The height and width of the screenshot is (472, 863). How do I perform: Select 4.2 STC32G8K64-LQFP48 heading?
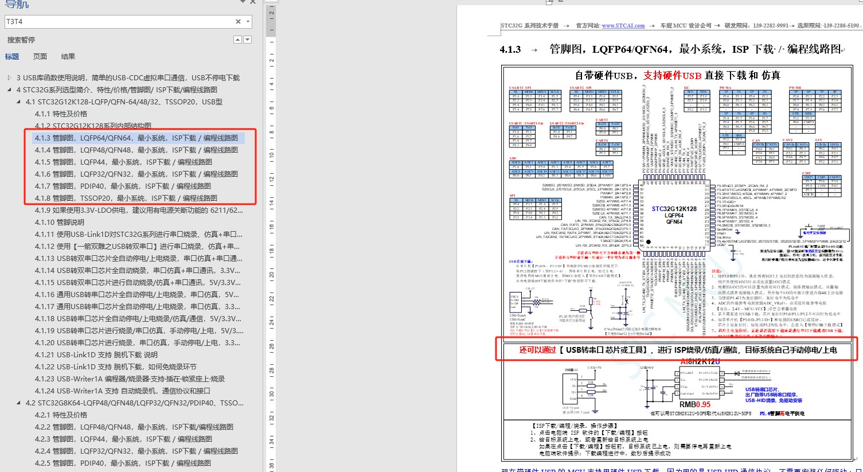pos(135,403)
